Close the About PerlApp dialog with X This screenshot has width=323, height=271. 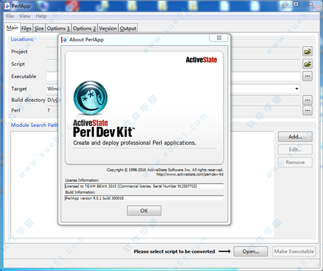pyautogui.click(x=219, y=38)
